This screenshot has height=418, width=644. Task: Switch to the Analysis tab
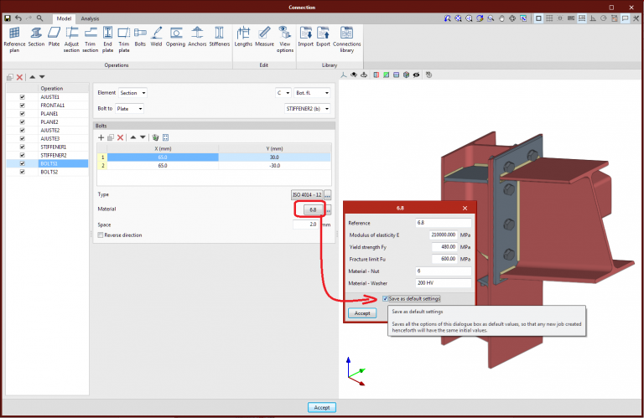click(x=90, y=18)
